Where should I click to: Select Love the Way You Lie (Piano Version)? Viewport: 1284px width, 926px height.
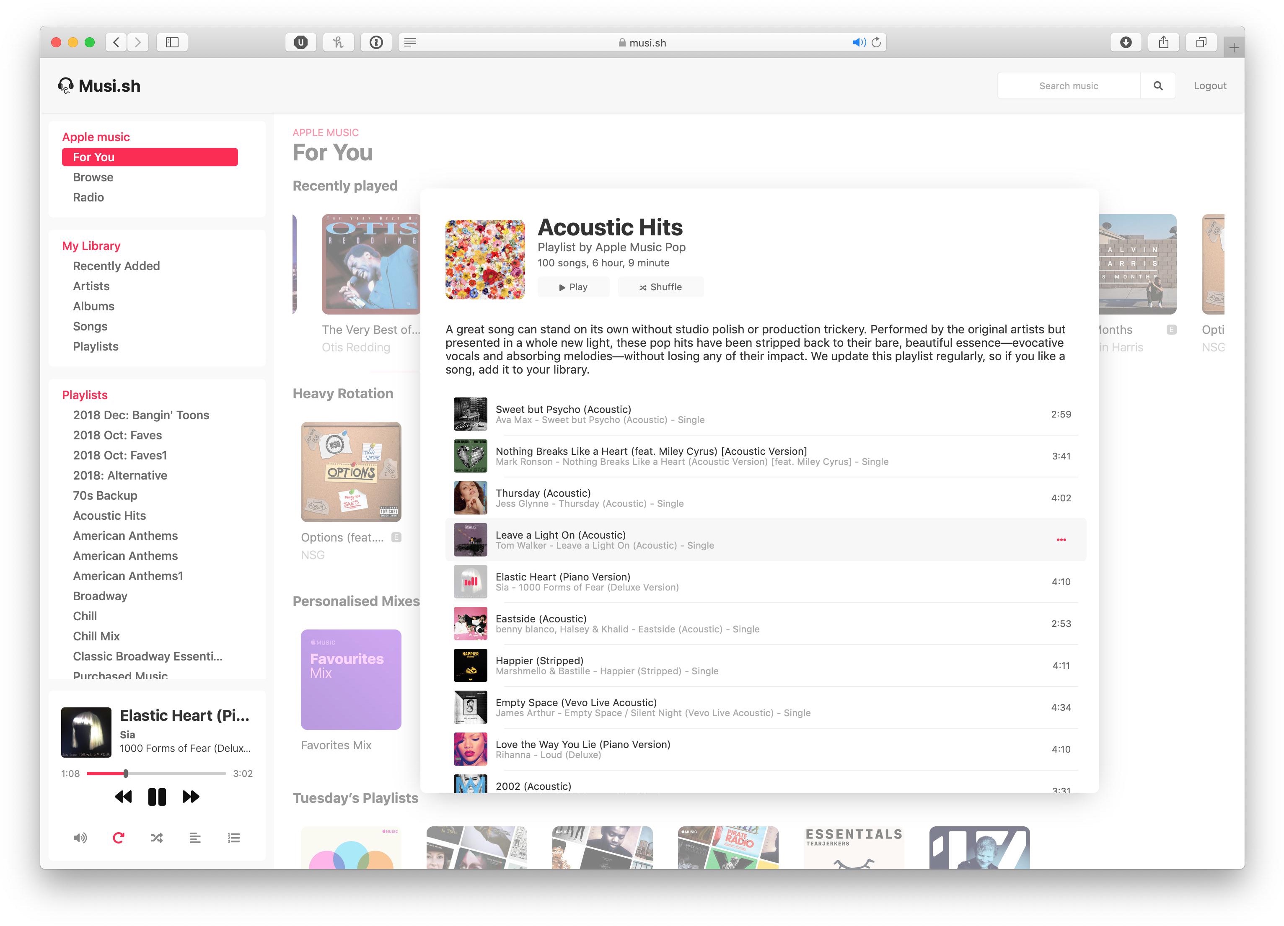pos(766,749)
